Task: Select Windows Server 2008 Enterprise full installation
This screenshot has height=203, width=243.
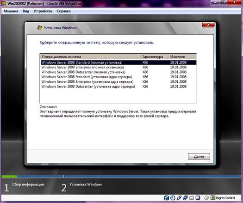Action: (x=118, y=67)
